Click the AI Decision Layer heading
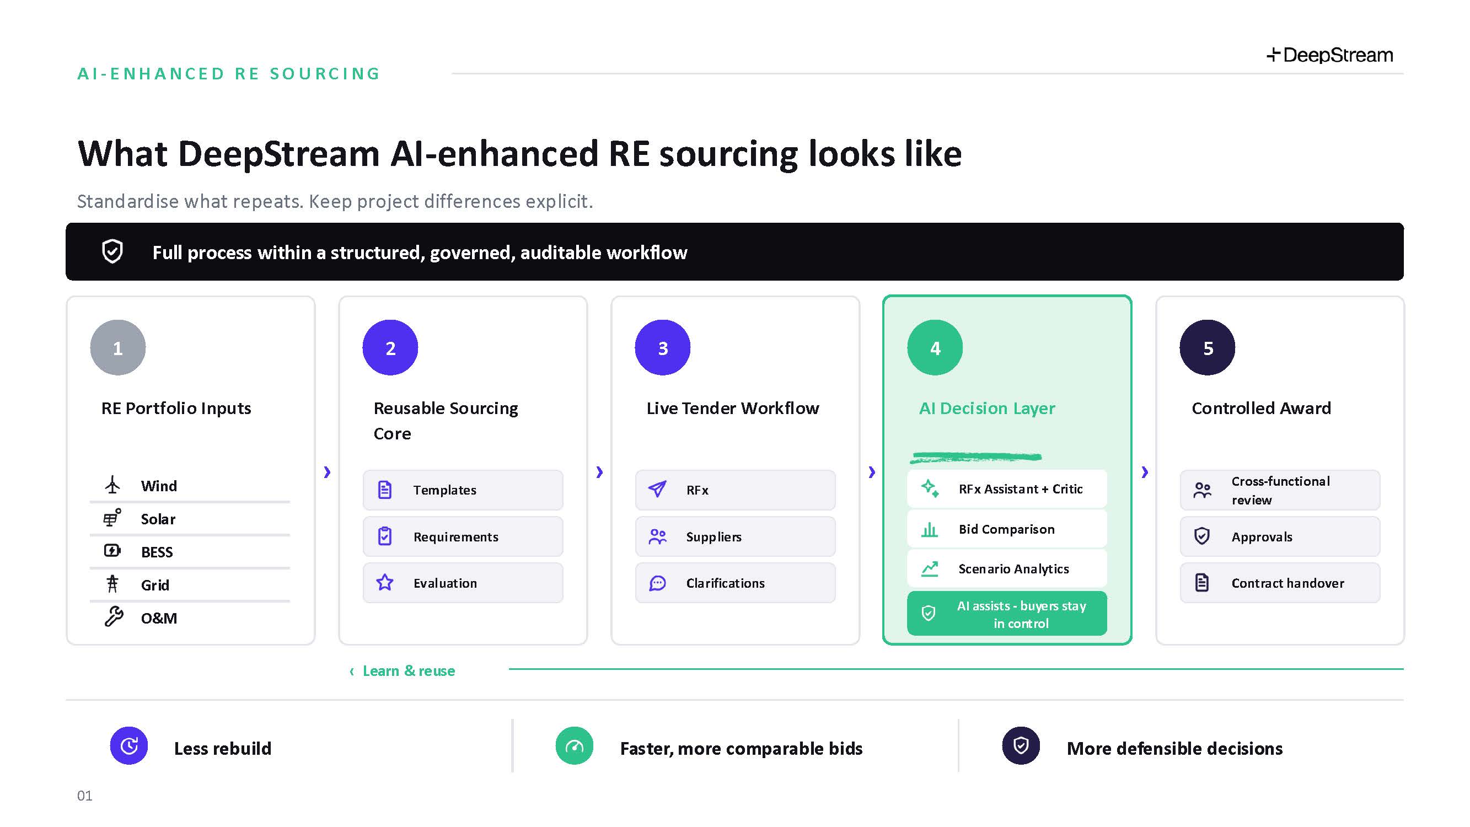The width and height of the screenshot is (1470, 827). pos(986,409)
